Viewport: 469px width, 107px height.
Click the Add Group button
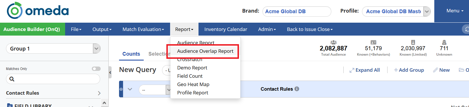tap(409, 70)
